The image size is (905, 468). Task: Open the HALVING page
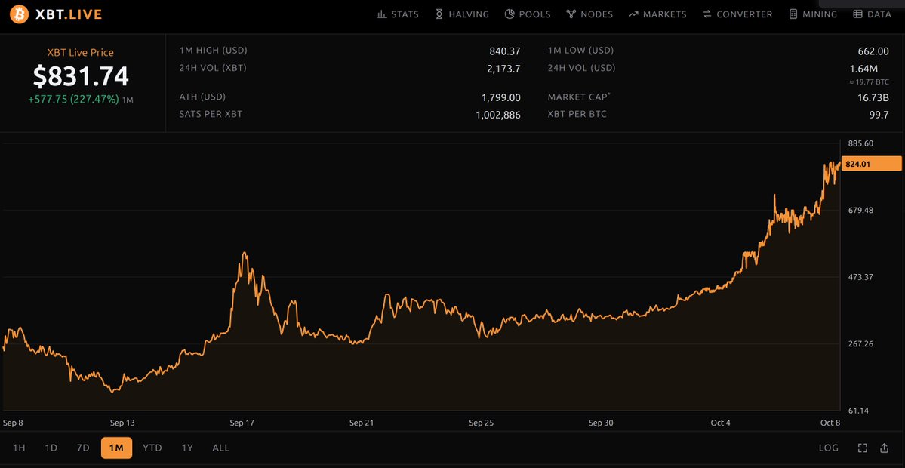point(469,14)
